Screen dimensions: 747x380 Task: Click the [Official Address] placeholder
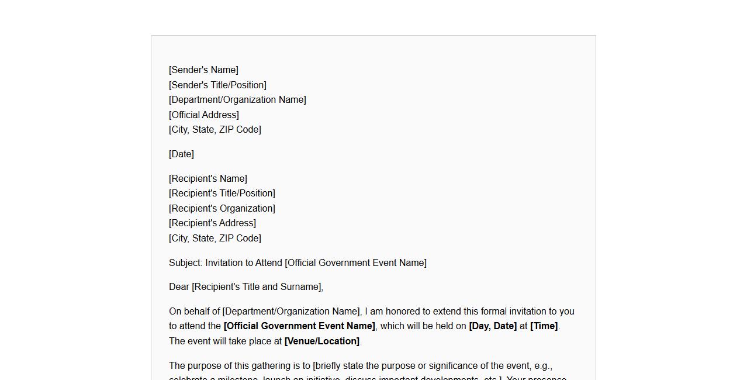tap(204, 115)
